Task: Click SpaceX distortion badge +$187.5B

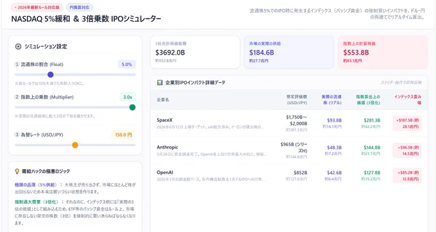Action: tap(407, 123)
